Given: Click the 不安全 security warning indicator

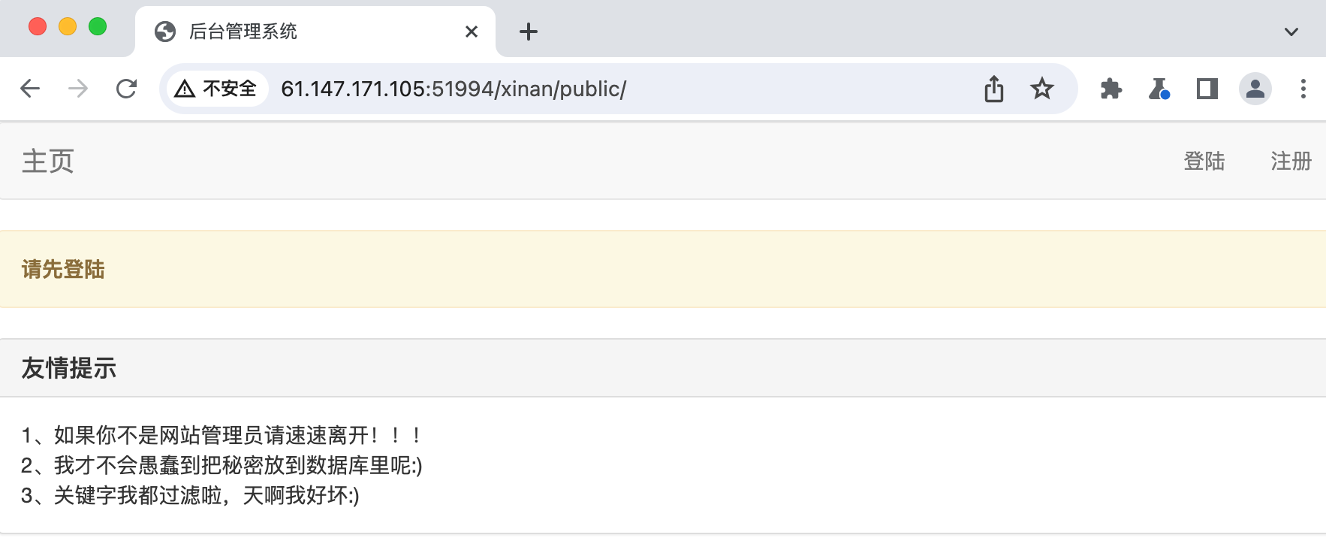Looking at the screenshot, I should point(215,89).
